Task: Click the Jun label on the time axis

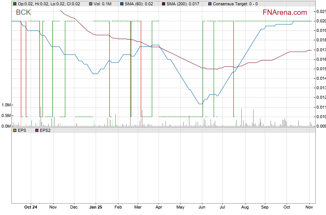Action: tap(202, 207)
